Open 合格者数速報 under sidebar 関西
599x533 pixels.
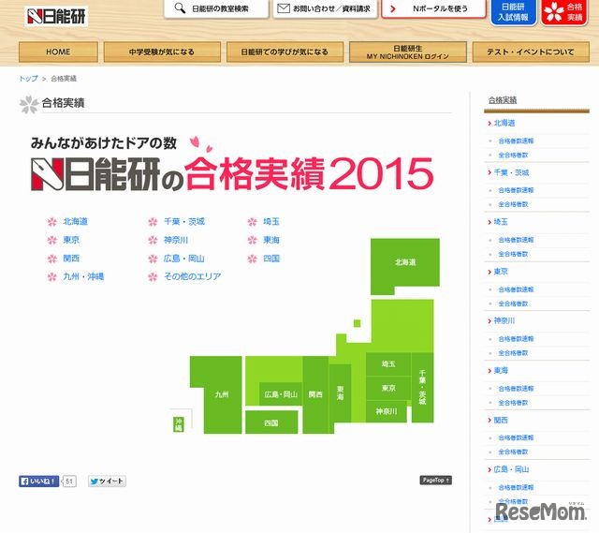516,437
